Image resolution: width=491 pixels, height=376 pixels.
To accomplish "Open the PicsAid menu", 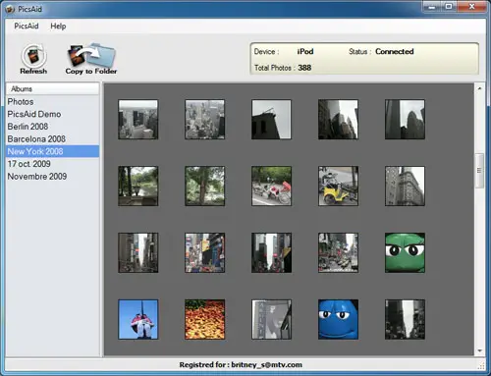I will coord(27,27).
